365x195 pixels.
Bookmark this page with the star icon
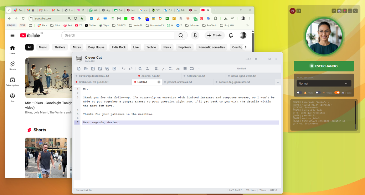(82, 19)
